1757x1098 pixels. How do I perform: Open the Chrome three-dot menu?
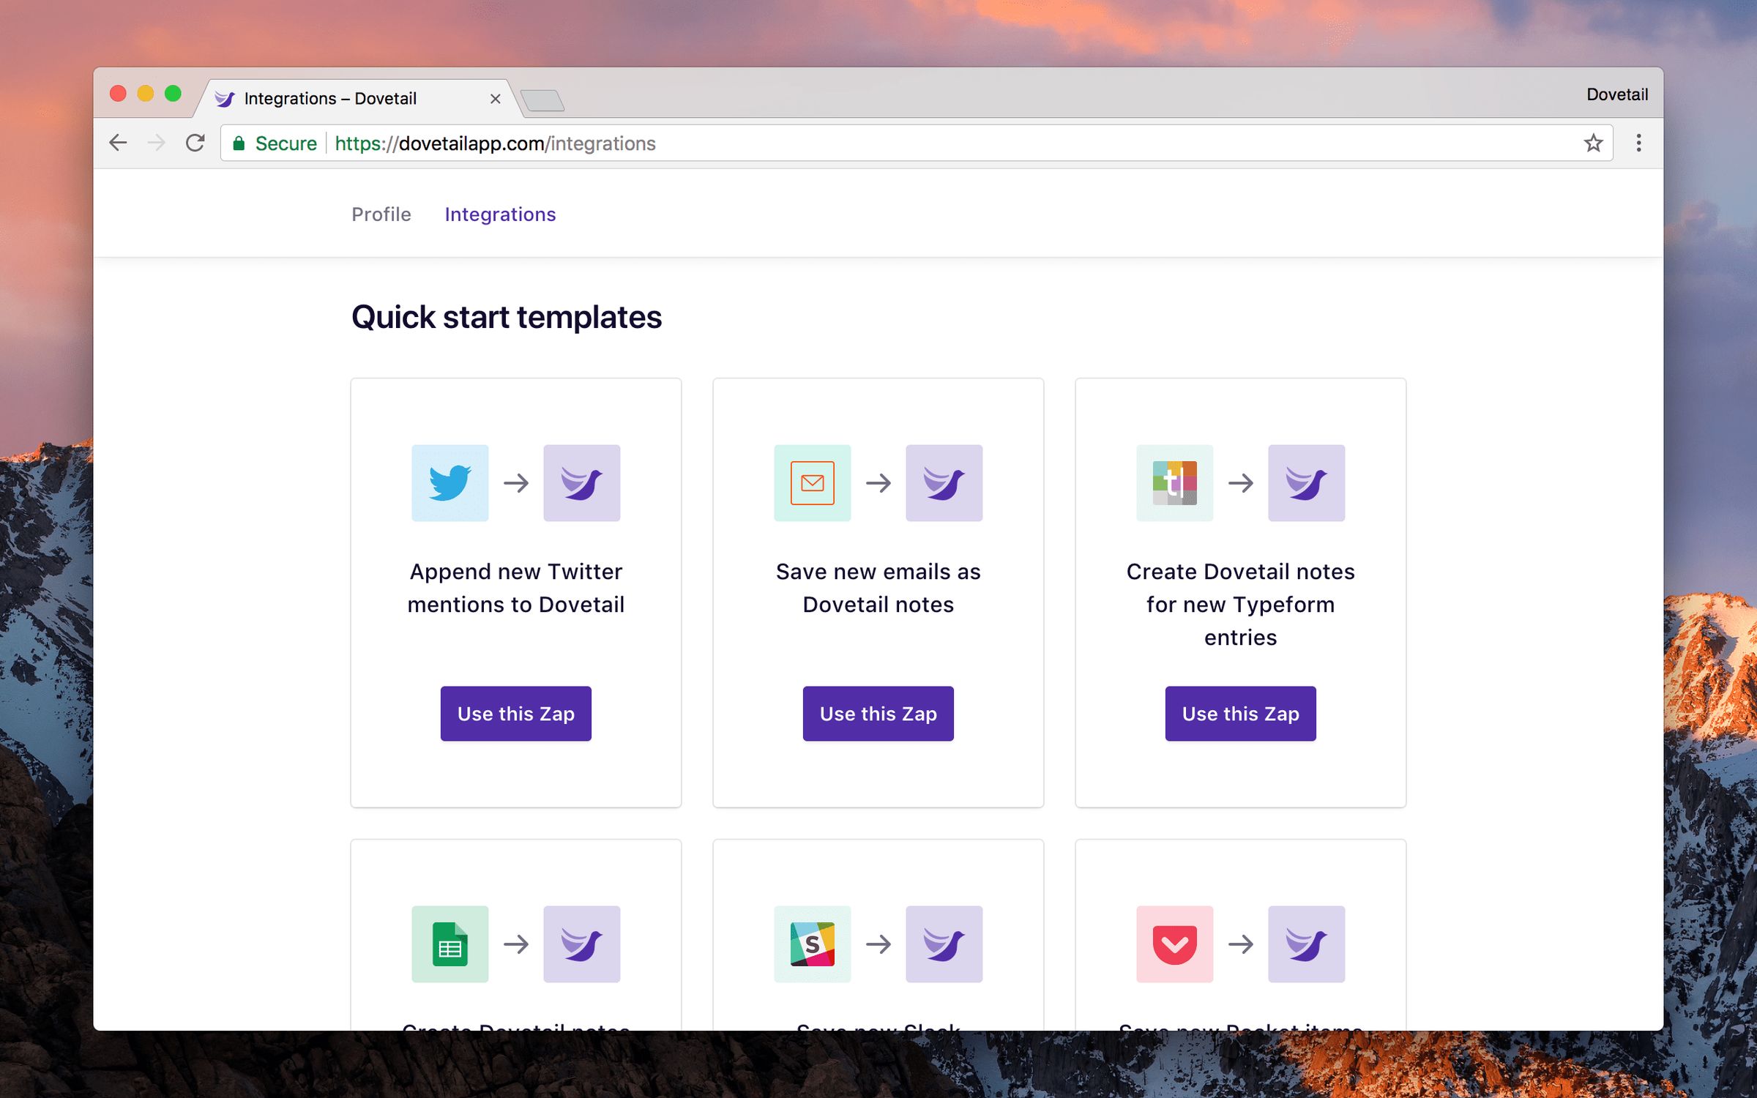click(x=1638, y=143)
